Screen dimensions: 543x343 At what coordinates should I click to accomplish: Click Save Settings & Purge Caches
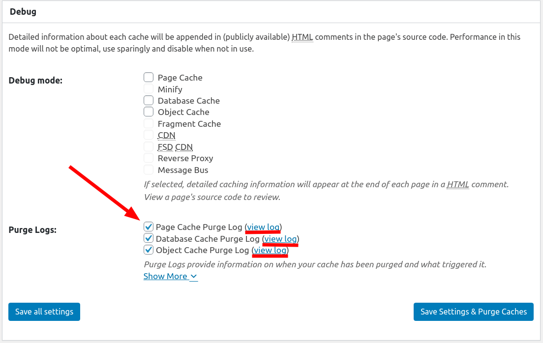click(x=473, y=312)
